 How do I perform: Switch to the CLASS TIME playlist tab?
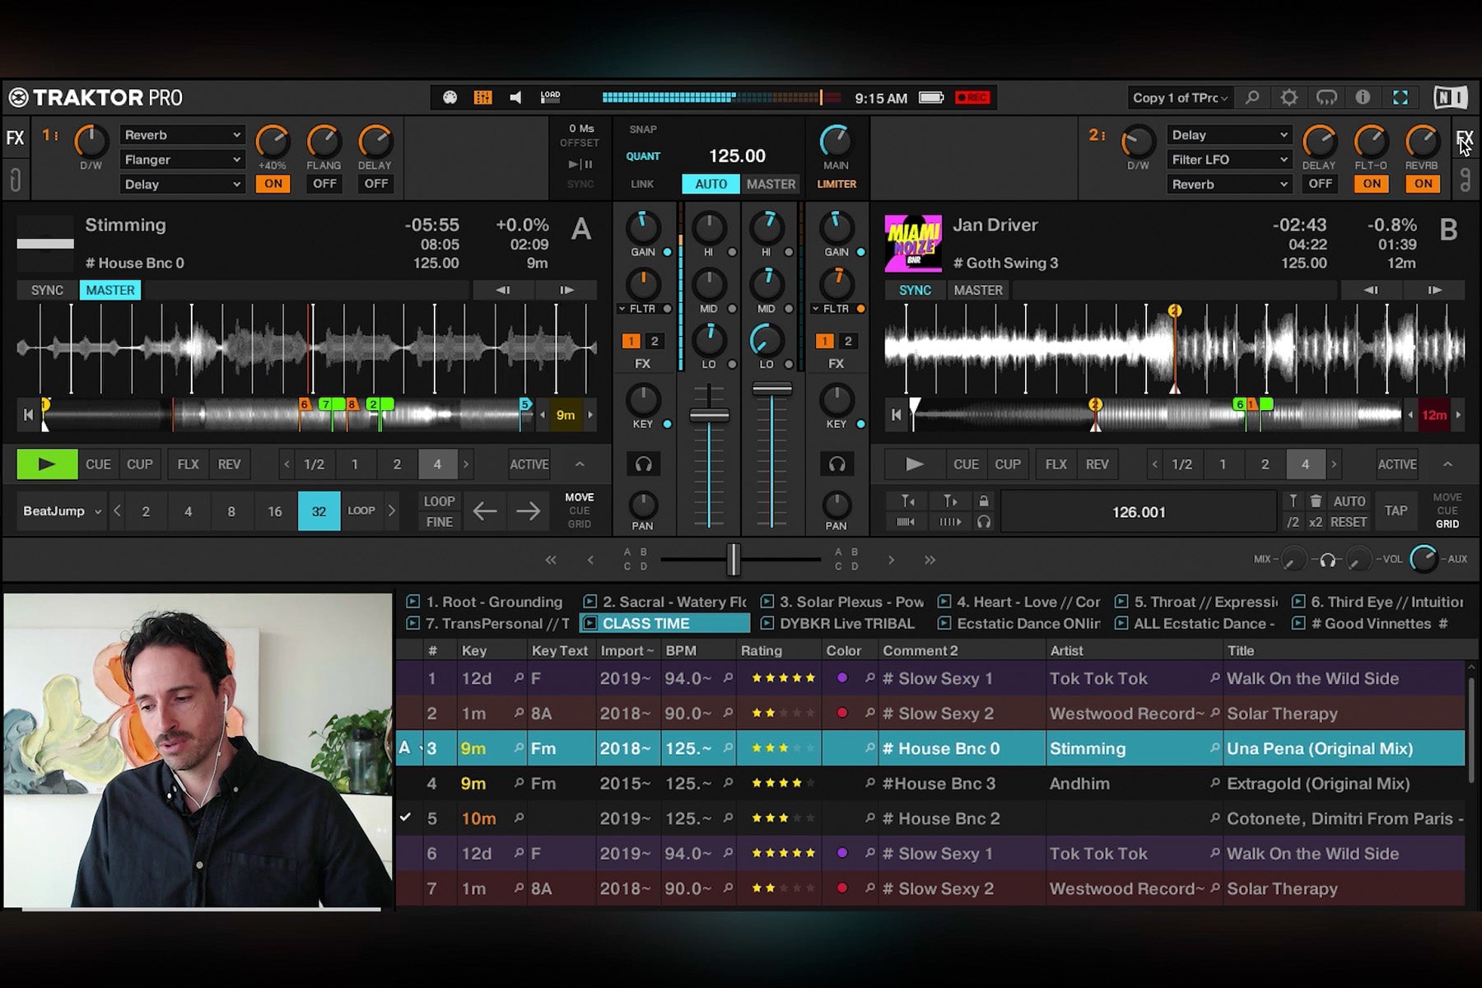point(664,623)
